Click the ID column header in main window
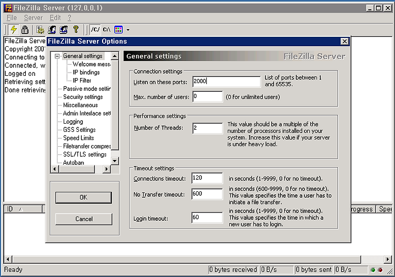 pos(23,209)
